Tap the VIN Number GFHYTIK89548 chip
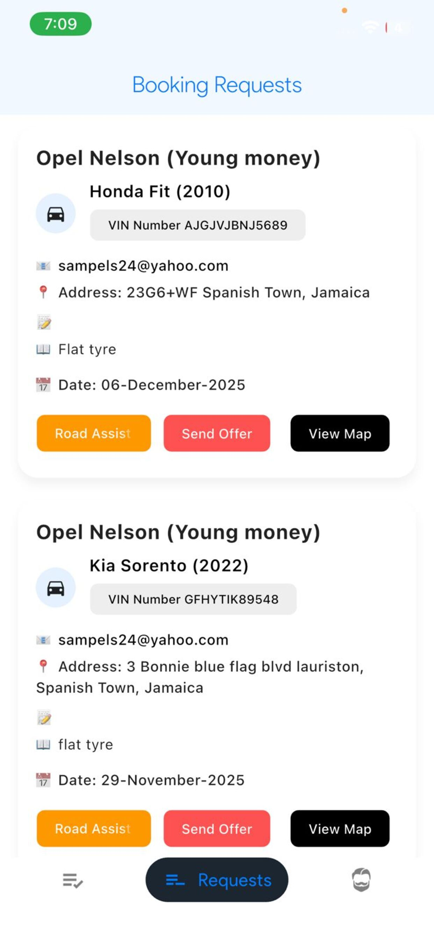 pos(193,599)
